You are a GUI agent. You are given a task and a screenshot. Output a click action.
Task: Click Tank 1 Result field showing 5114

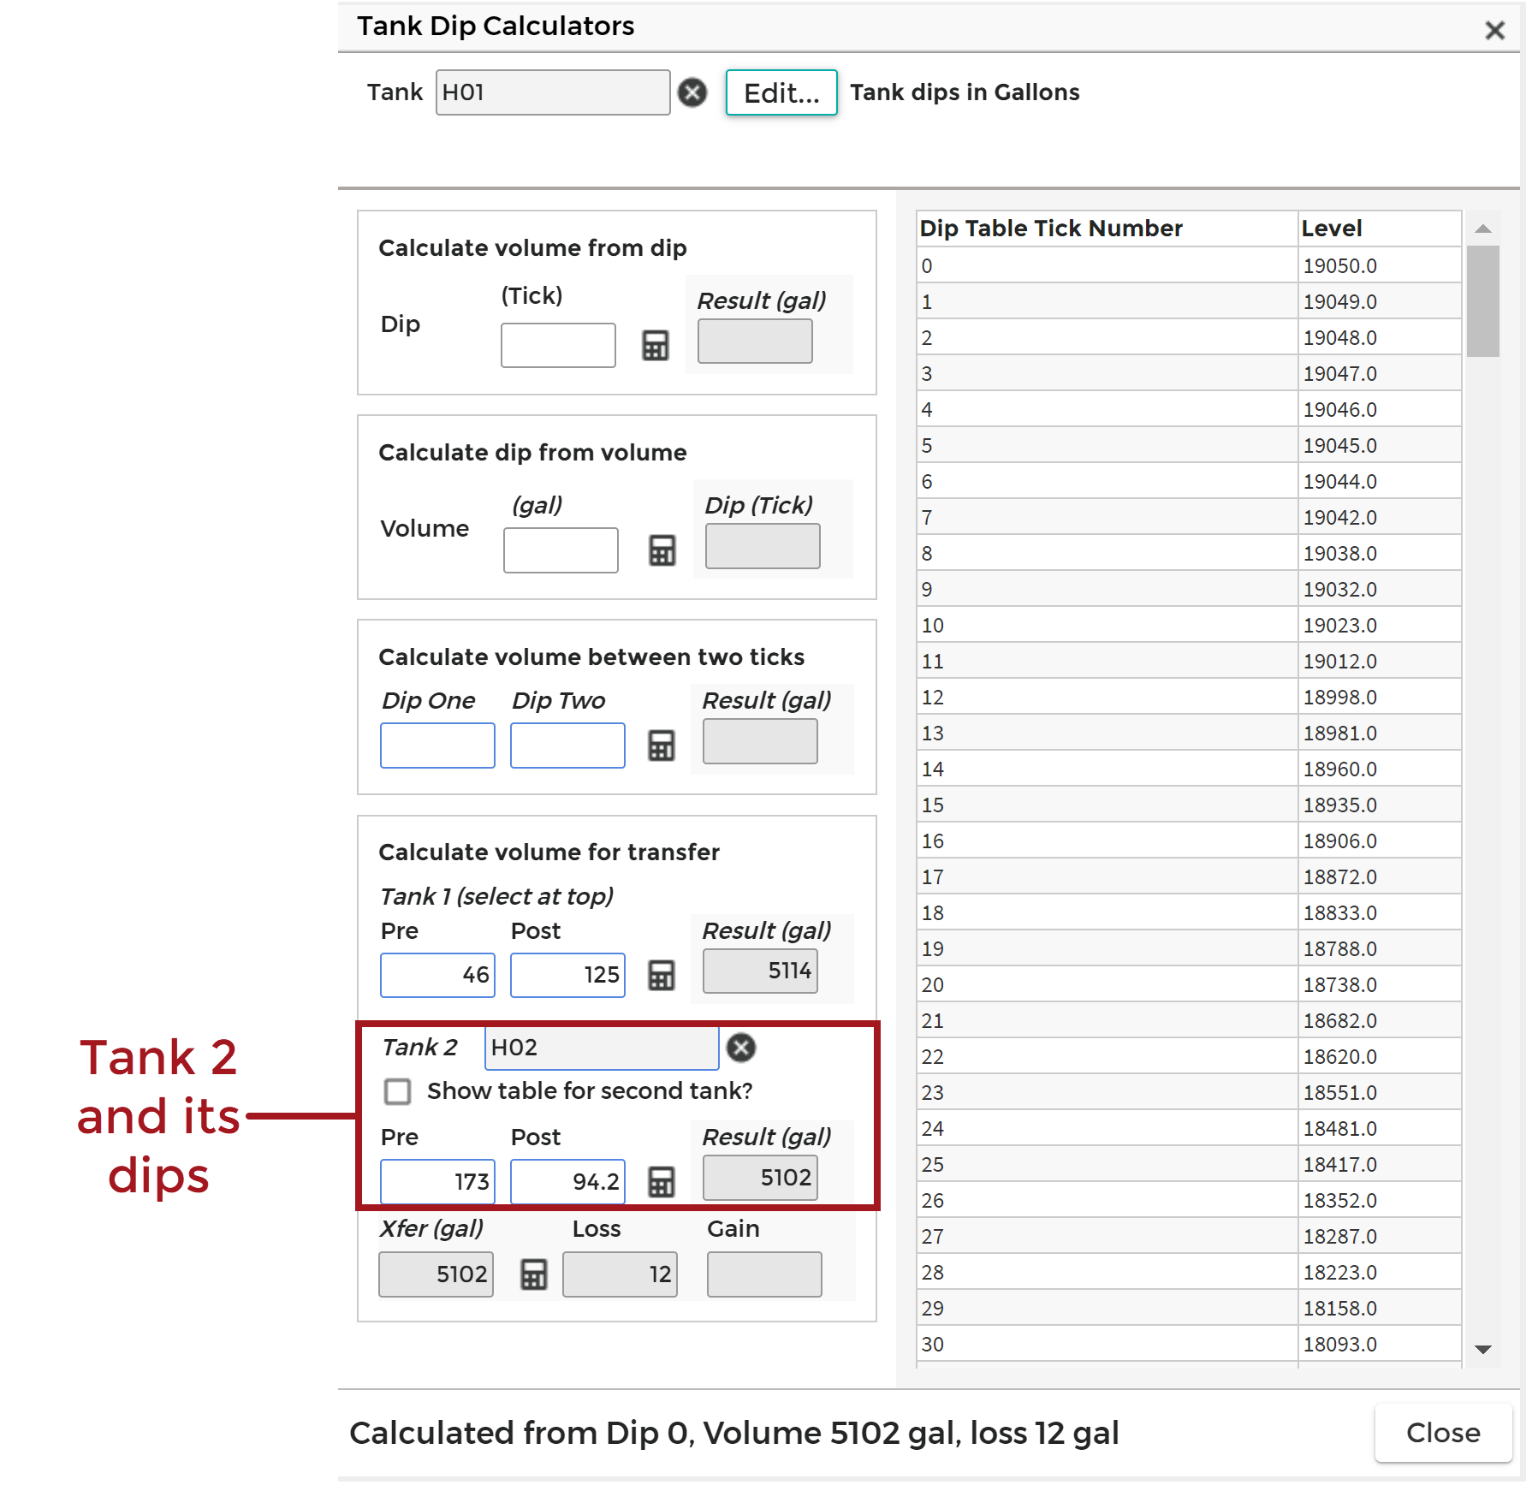pos(760,971)
